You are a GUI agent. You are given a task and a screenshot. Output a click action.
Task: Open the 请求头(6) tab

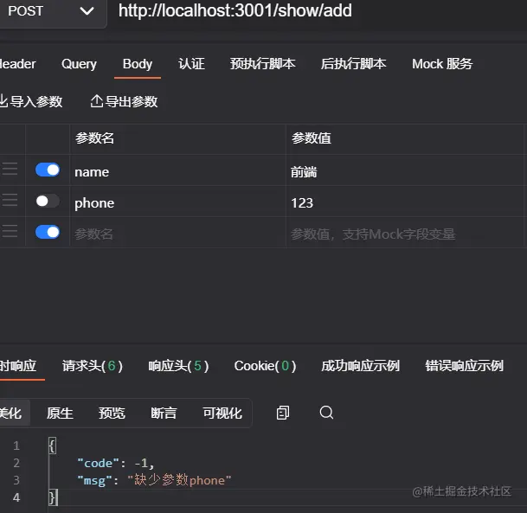[x=92, y=366]
